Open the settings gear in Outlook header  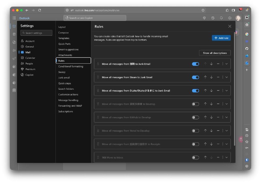230,18
